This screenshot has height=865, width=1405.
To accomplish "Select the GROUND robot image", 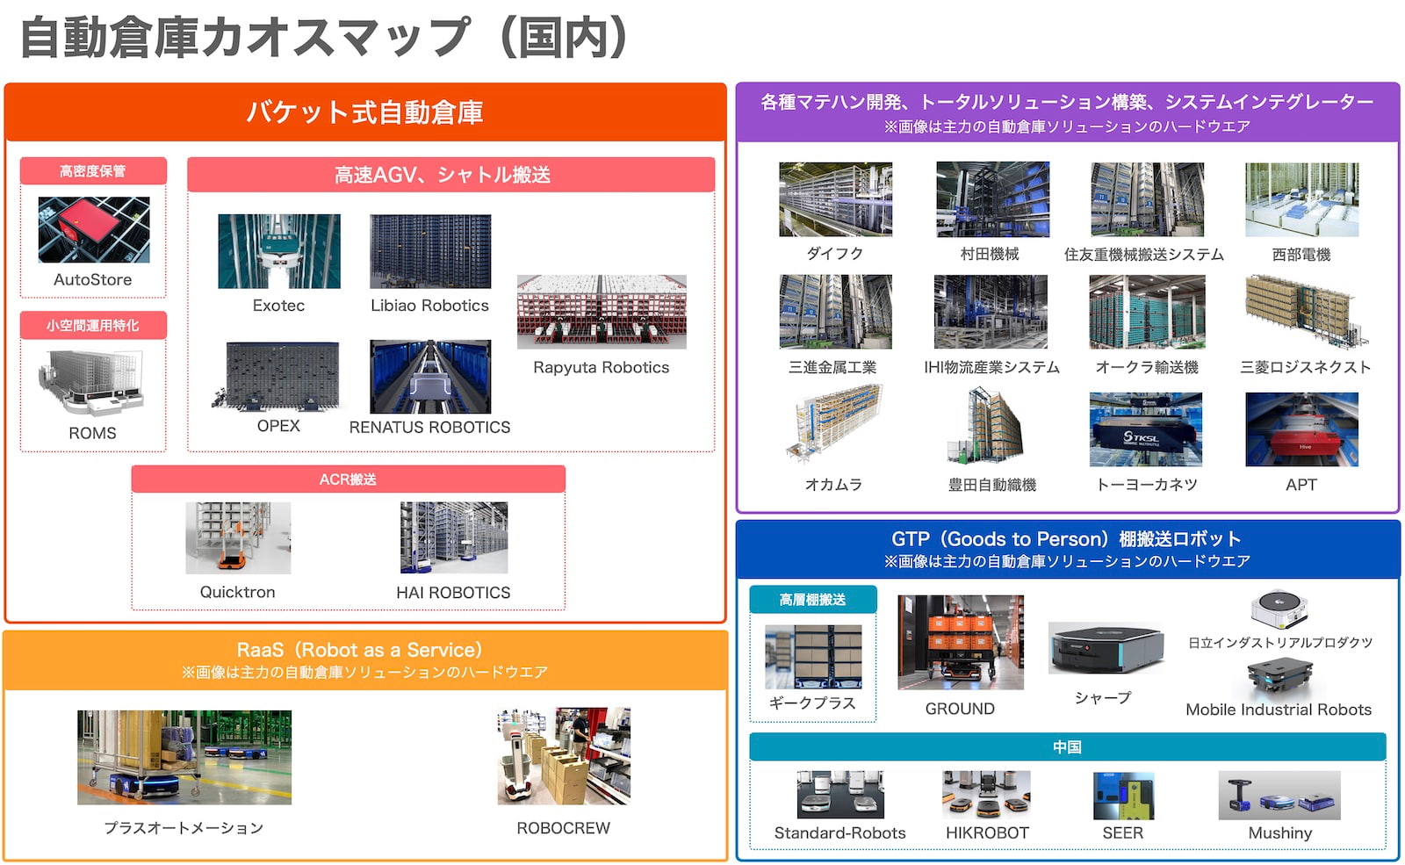I will [x=961, y=642].
